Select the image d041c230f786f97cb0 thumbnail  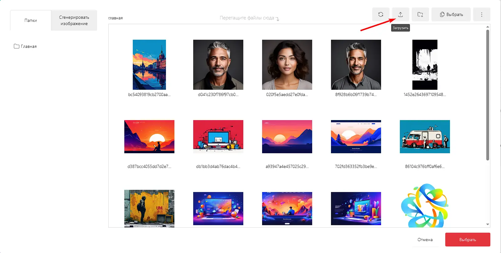click(218, 65)
